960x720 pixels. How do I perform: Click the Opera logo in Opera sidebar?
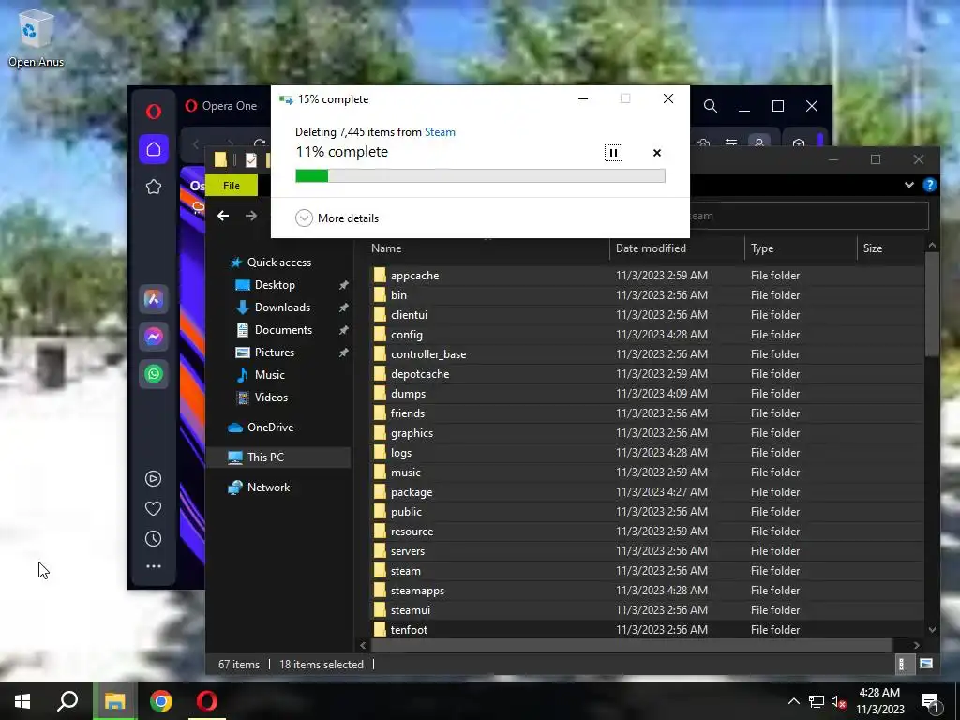pyautogui.click(x=154, y=111)
